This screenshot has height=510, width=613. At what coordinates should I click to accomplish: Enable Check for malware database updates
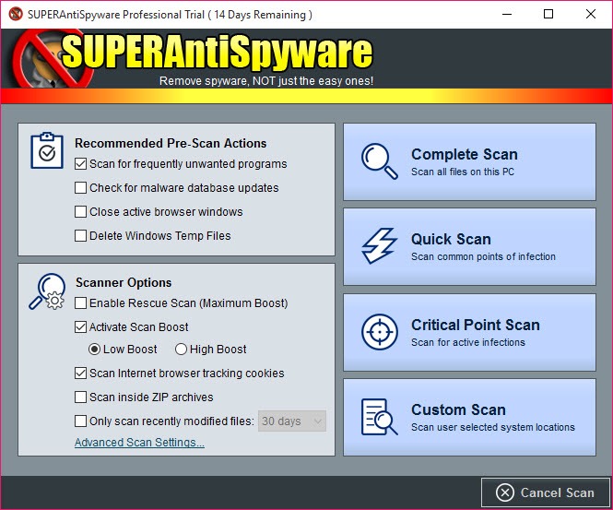(x=81, y=188)
